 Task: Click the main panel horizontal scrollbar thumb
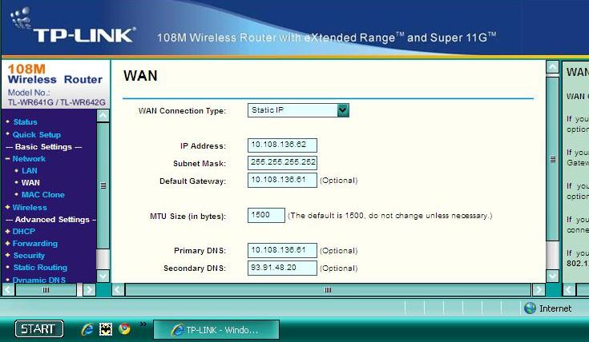pyautogui.click(x=328, y=290)
